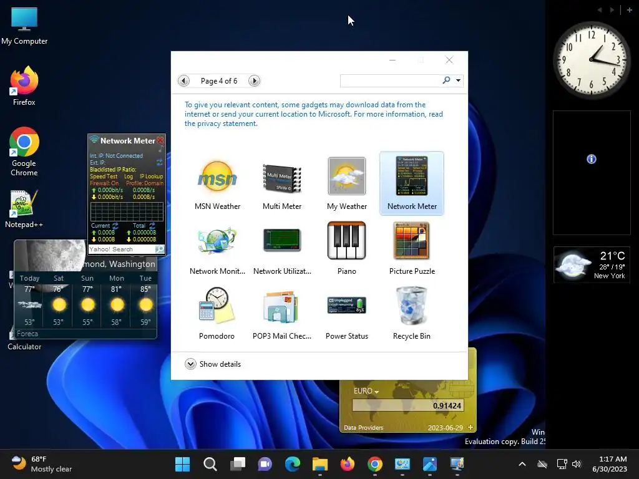Screen dimensions: 639x479
Task: Click the Yahoo! Search field
Action: point(122,249)
